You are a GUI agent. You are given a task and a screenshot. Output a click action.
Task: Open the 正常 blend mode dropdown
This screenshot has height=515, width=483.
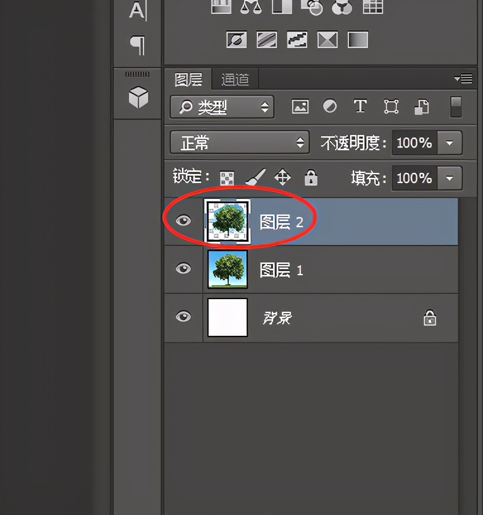[240, 143]
